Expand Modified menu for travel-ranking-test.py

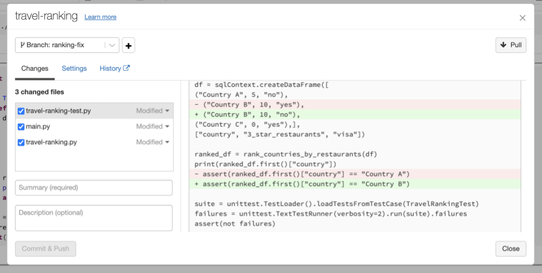152,111
